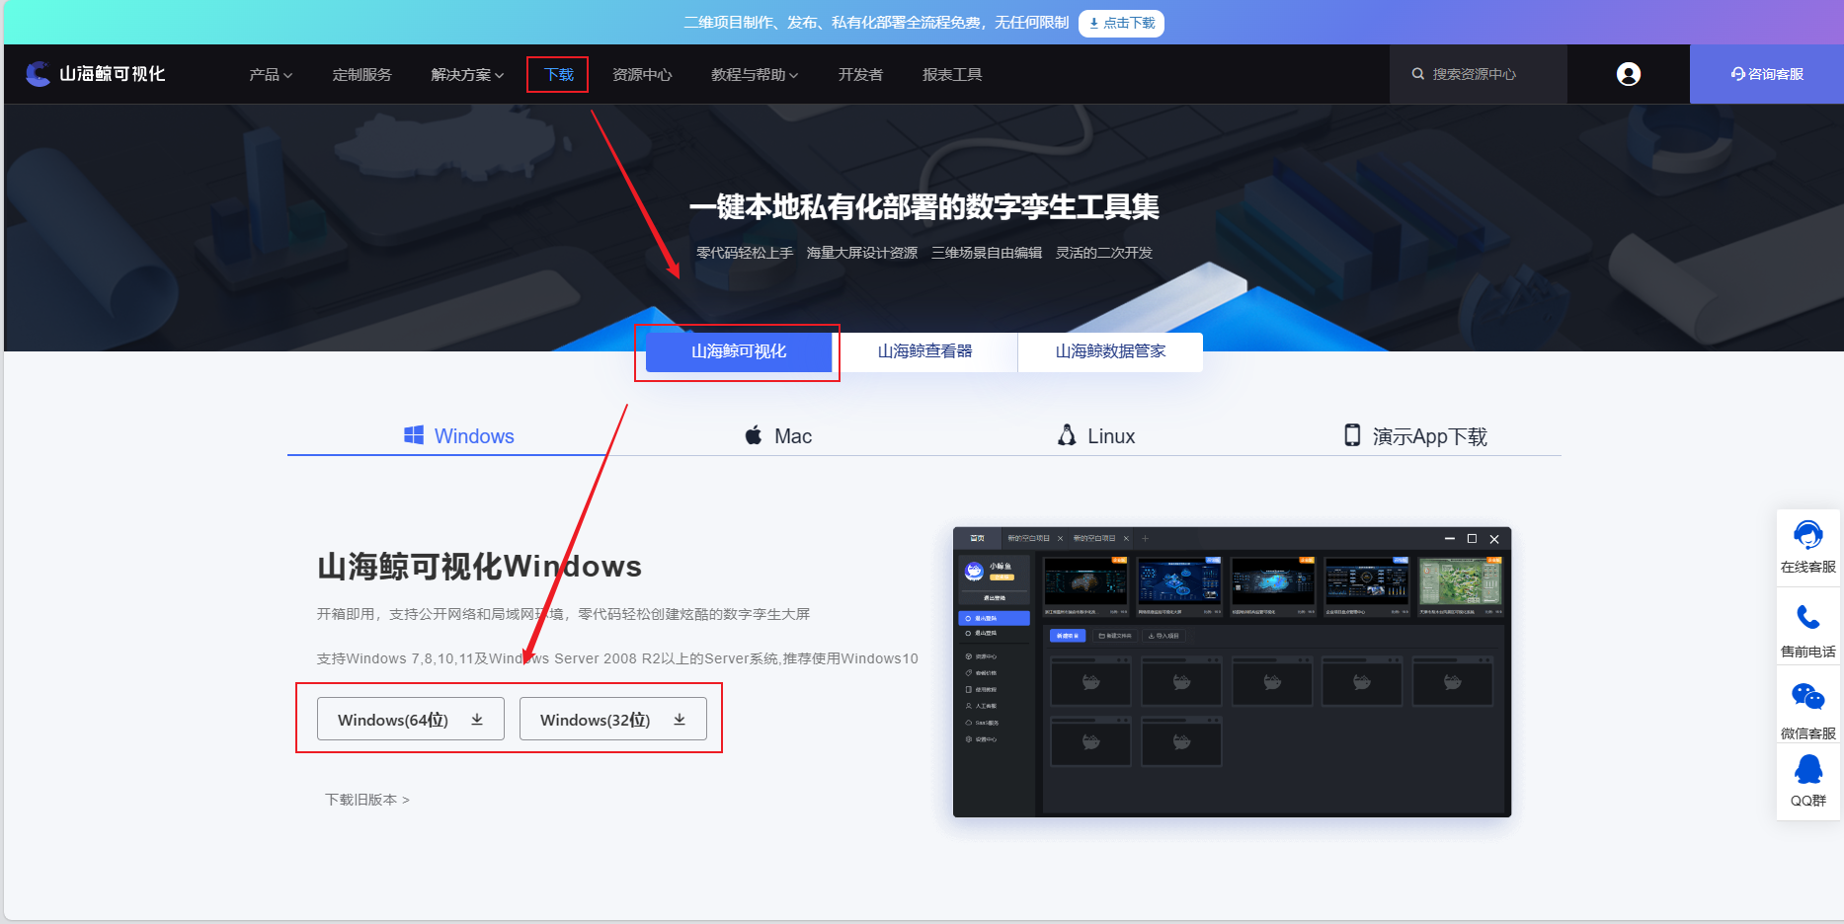Image resolution: width=1844 pixels, height=924 pixels.
Task: Click the 山海鲸可视化Windows heading
Action: (x=479, y=567)
